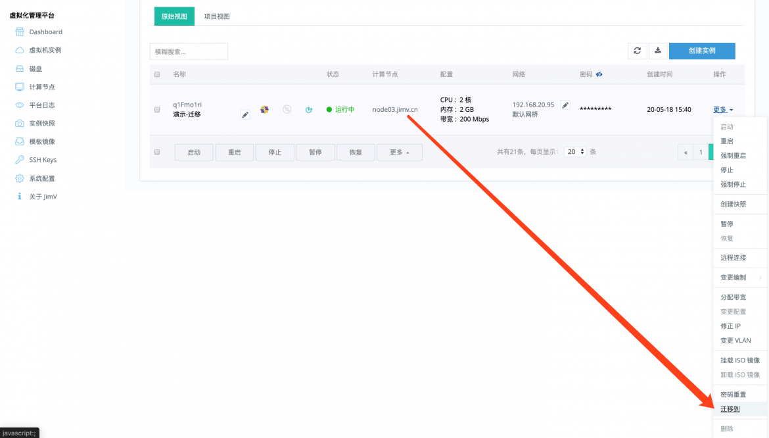The width and height of the screenshot is (769, 438).
Task: Open the bottom toolbar 更多 dropdown
Action: [x=399, y=152]
